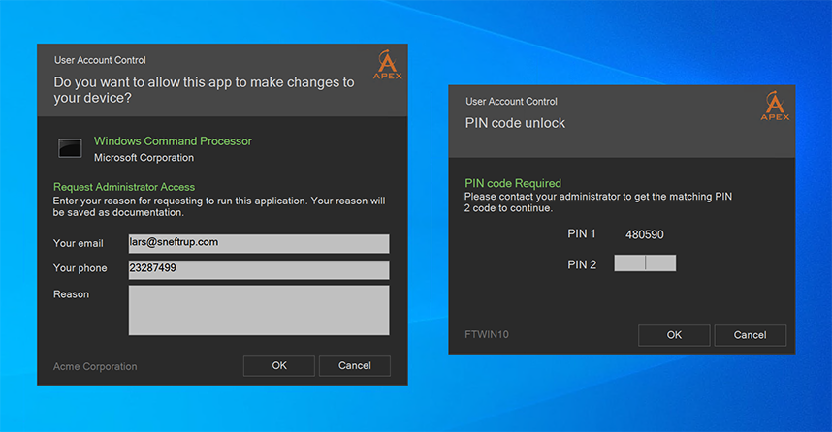Click the 'Enter your reason for requesting' instructions
The image size is (832, 432).
218,206
